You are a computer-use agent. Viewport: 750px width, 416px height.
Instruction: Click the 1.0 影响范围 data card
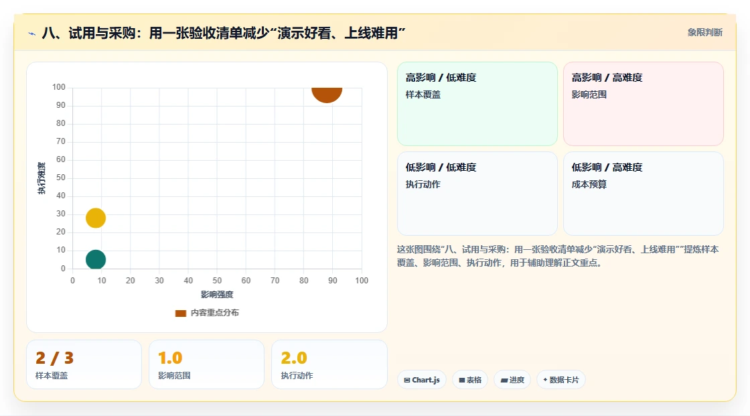pyautogui.click(x=207, y=364)
